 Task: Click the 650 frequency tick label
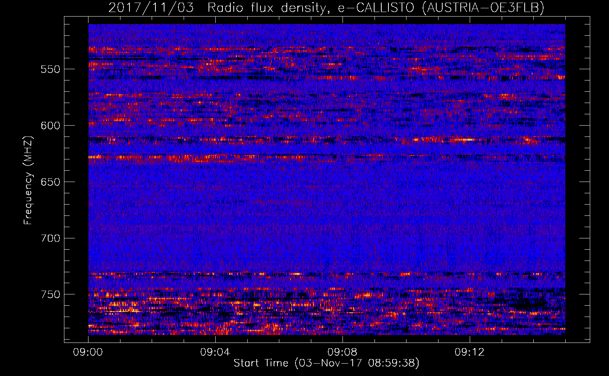50,182
